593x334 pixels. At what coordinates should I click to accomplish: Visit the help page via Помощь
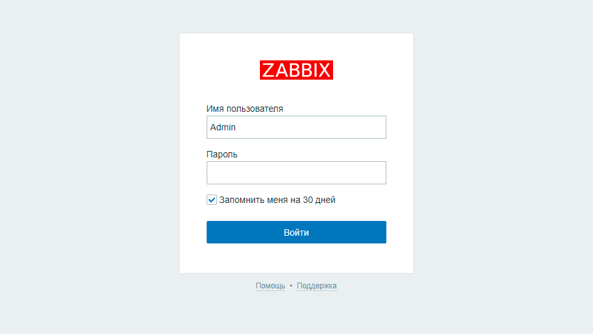[x=270, y=286]
